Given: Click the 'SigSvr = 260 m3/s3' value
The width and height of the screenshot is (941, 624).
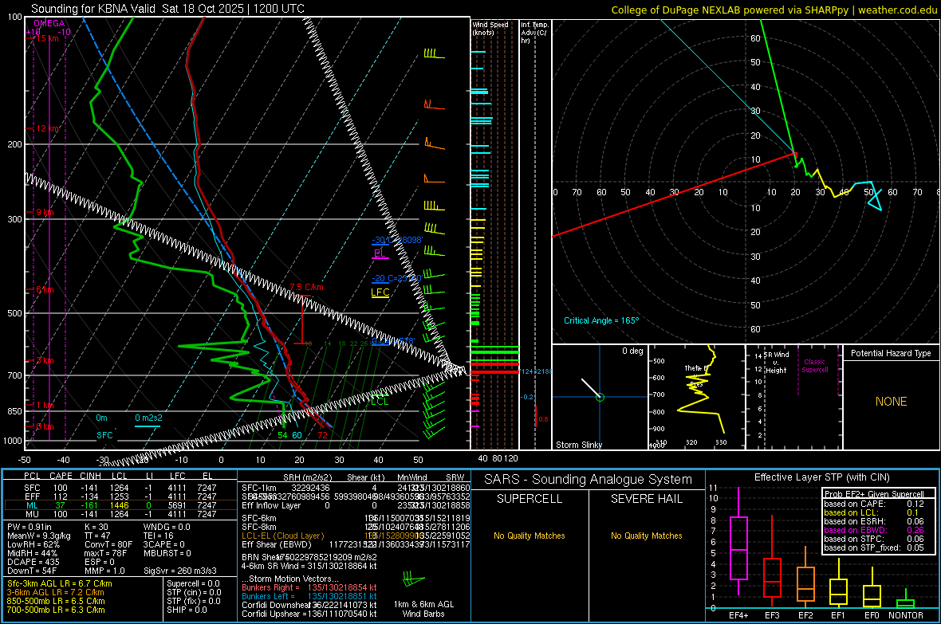Looking at the screenshot, I should pos(180,571).
